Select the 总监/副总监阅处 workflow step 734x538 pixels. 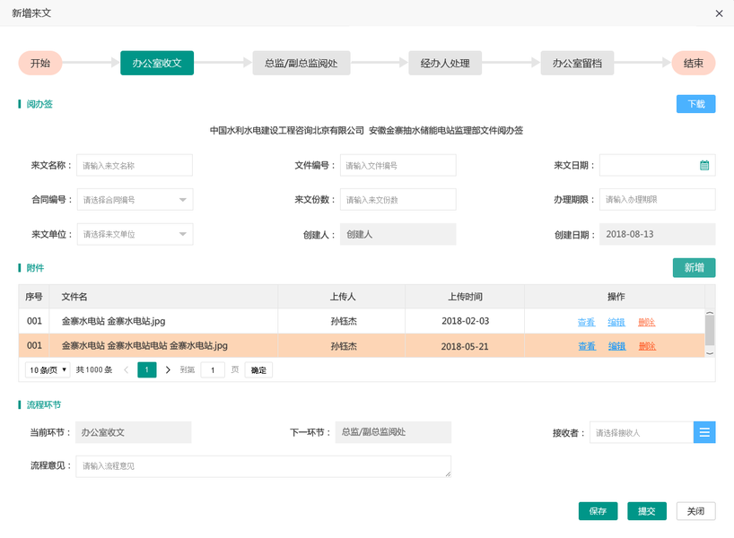[301, 63]
